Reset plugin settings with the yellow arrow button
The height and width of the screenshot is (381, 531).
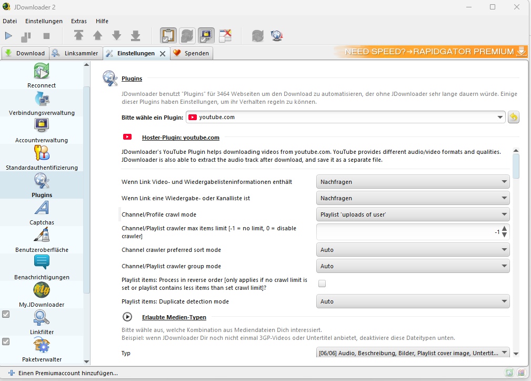(514, 117)
